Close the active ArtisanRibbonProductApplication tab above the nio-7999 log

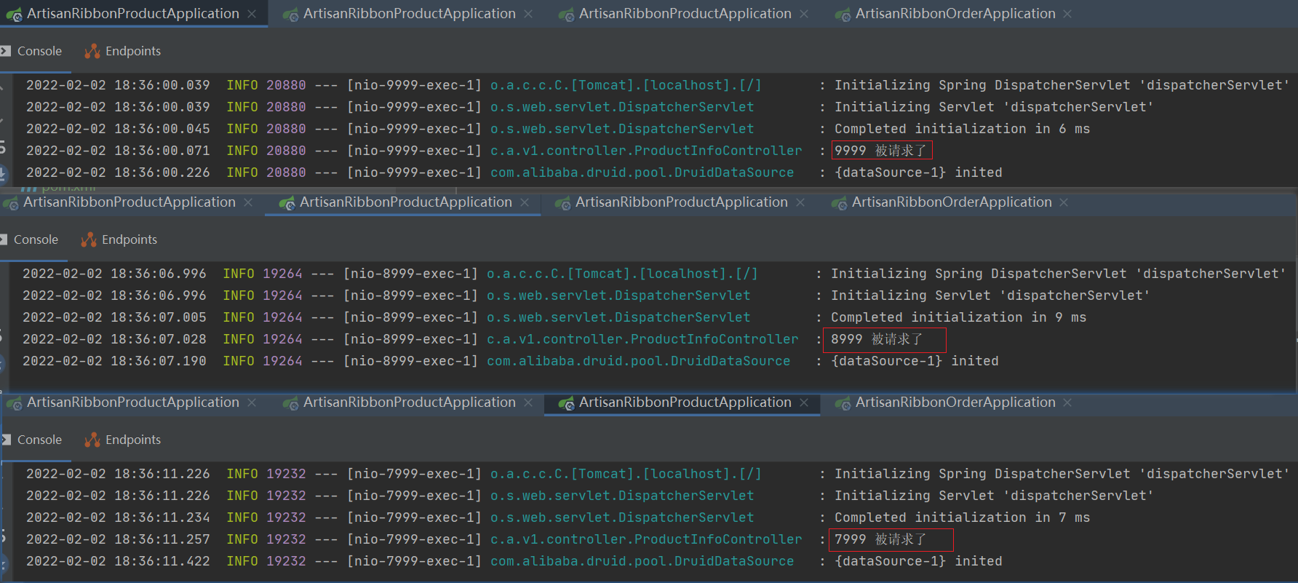point(803,402)
